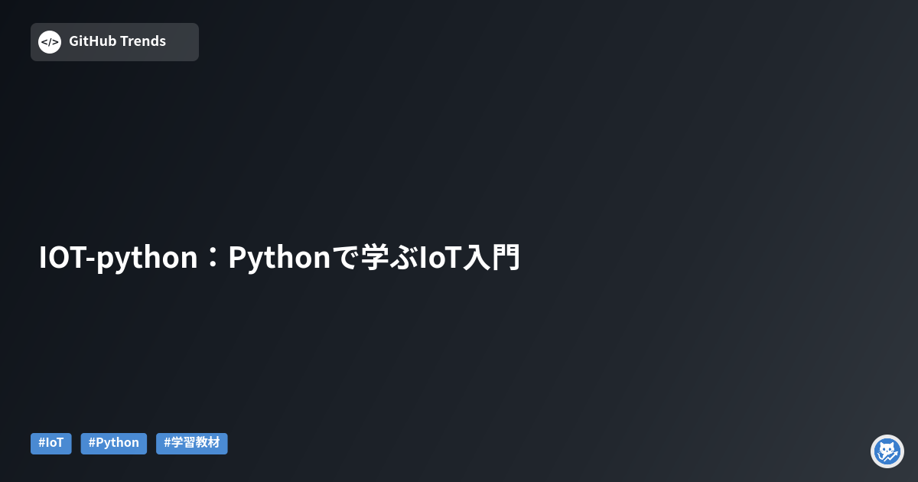Click the word Pythonで学ぶIoT入門 in the title
This screenshot has height=482, width=918.
click(x=375, y=258)
